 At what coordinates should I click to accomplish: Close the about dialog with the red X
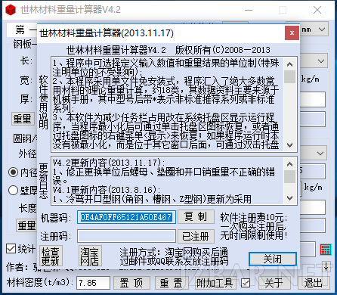click(292, 33)
